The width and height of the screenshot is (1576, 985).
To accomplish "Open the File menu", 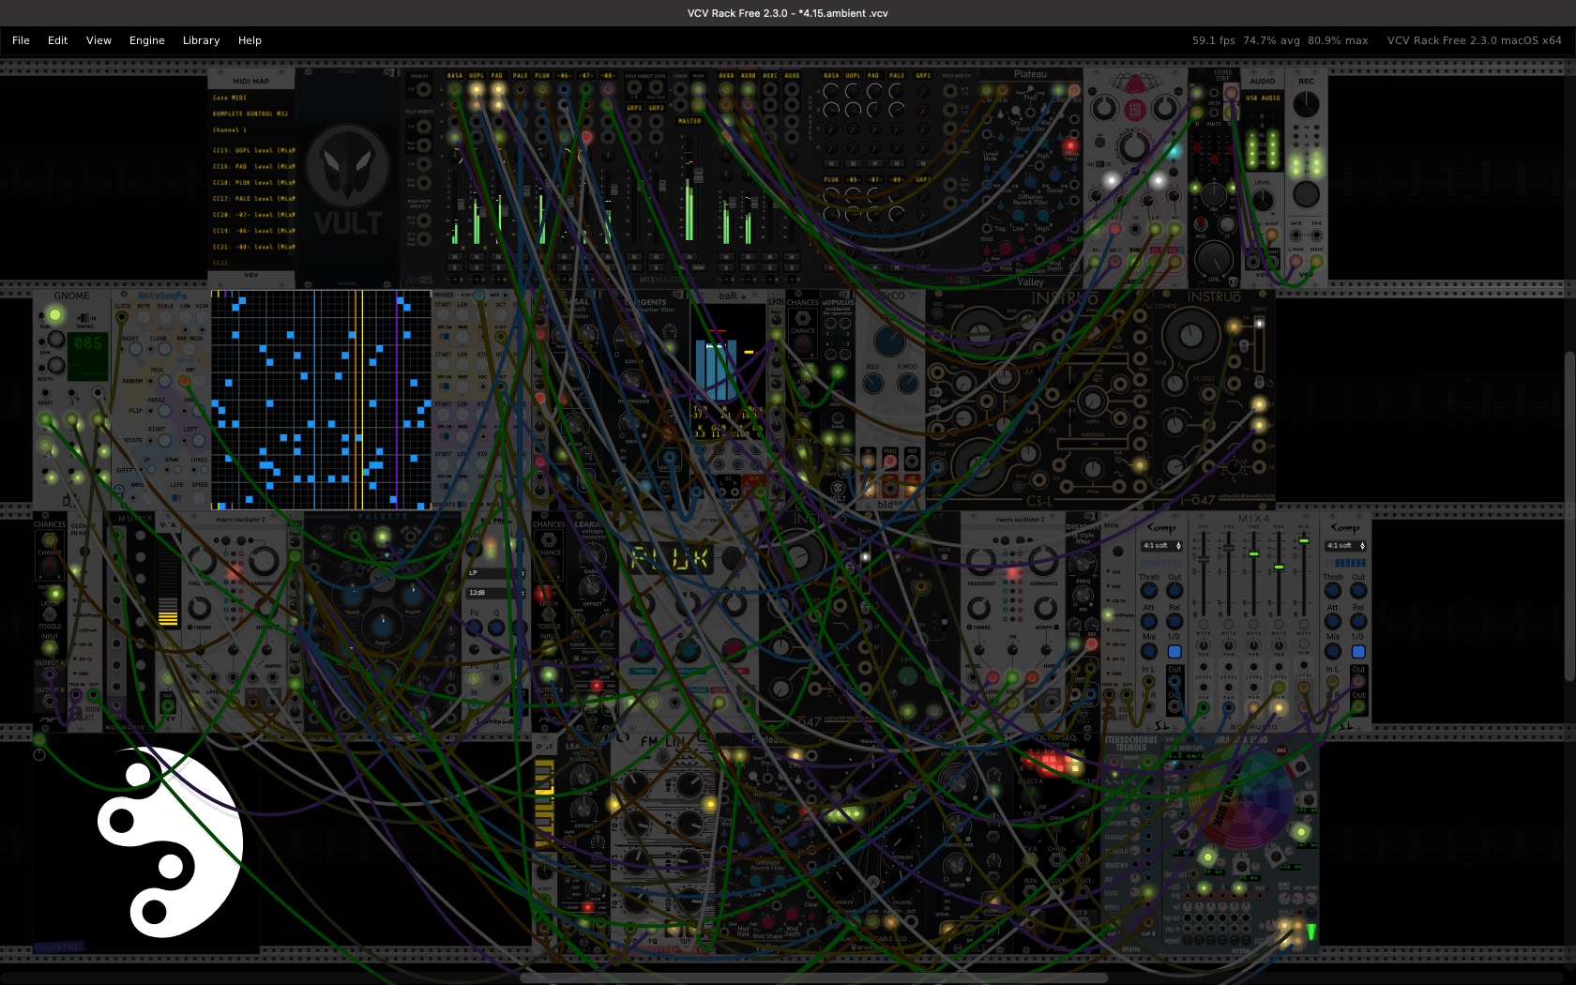I will (x=21, y=40).
